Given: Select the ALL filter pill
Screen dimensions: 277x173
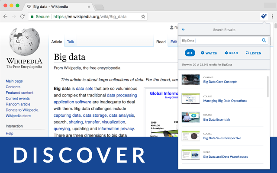Looking at the screenshot, I should pos(190,53).
